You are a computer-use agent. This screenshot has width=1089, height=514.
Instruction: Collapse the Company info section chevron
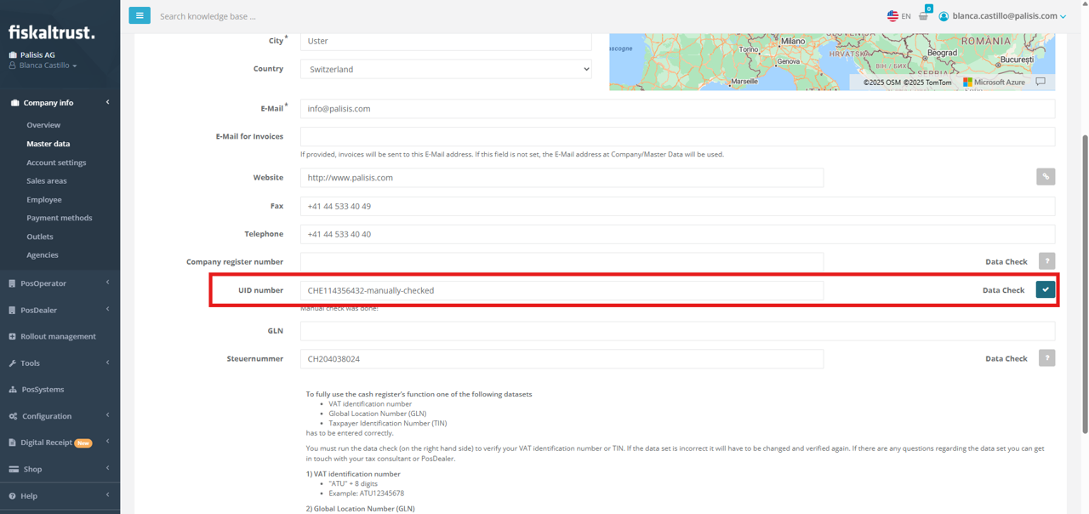[x=107, y=102]
